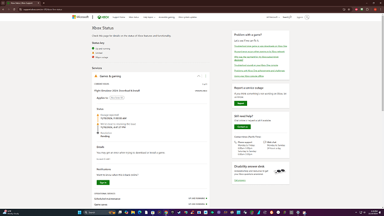Viewport: 384px width, 216px height.
Task: Expand the All Microsoft dropdown
Action: click(x=273, y=17)
